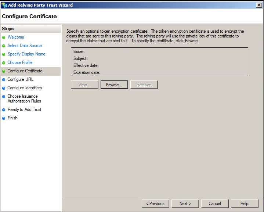Click blue bullet beside Configure Identifiers
This screenshot has height=212, width=264.
(4, 88)
